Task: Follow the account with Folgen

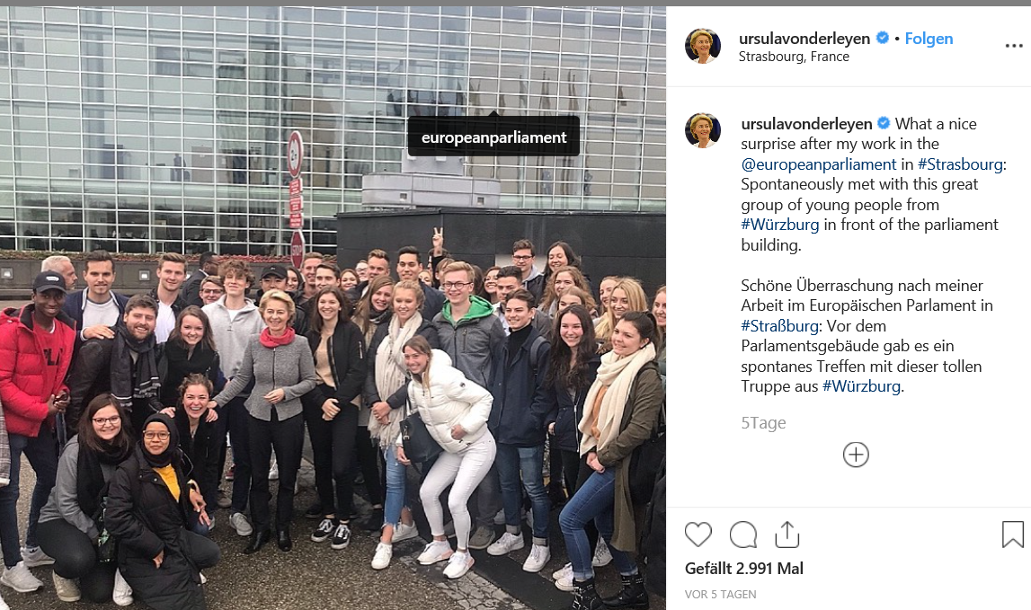Action: (x=929, y=39)
